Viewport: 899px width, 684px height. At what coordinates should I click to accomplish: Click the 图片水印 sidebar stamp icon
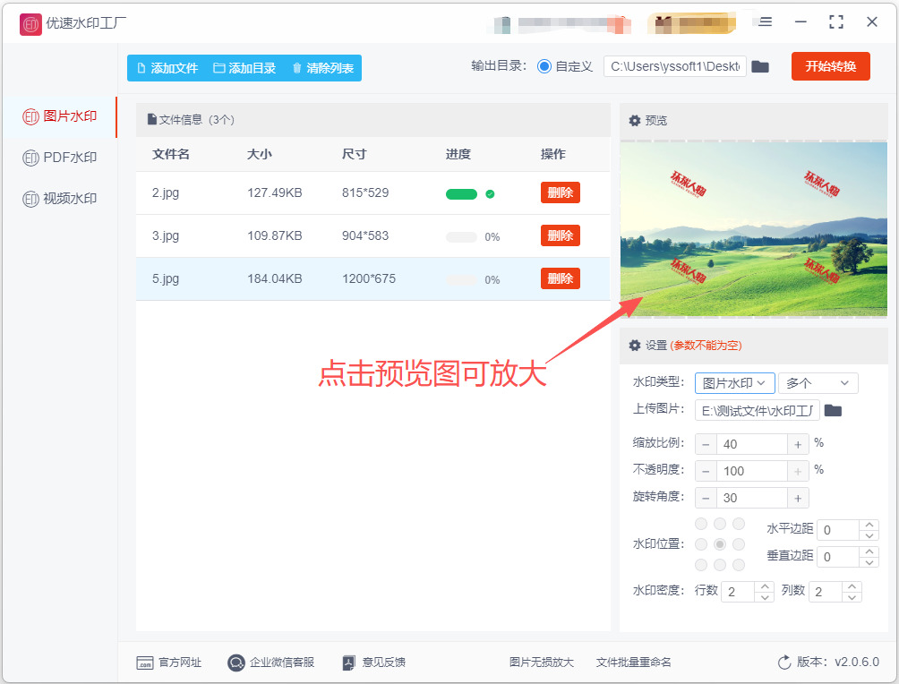click(30, 117)
